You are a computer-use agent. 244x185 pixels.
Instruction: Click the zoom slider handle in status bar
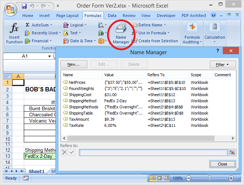tap(209, 178)
